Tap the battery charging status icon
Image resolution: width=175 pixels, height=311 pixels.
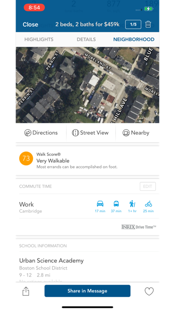149,9
